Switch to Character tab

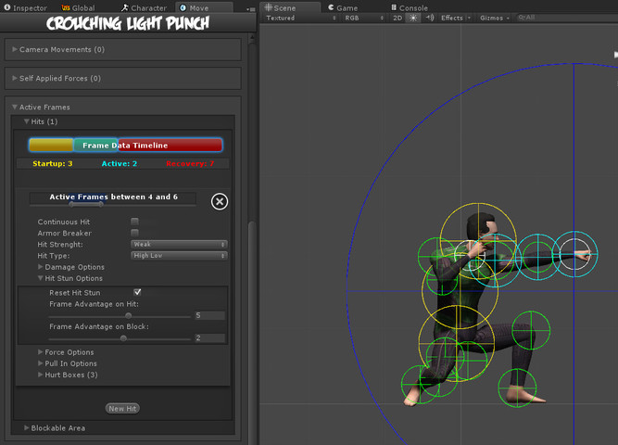[144, 8]
